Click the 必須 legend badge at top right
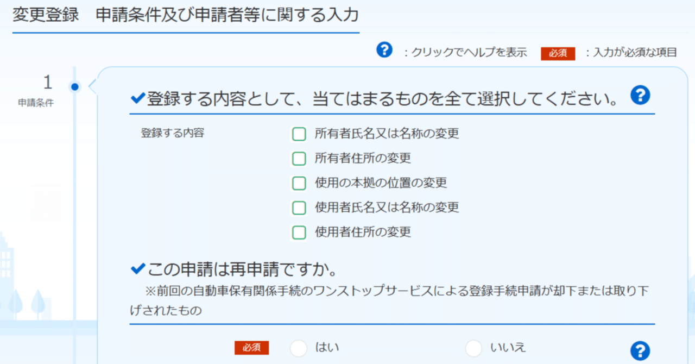 (x=558, y=53)
